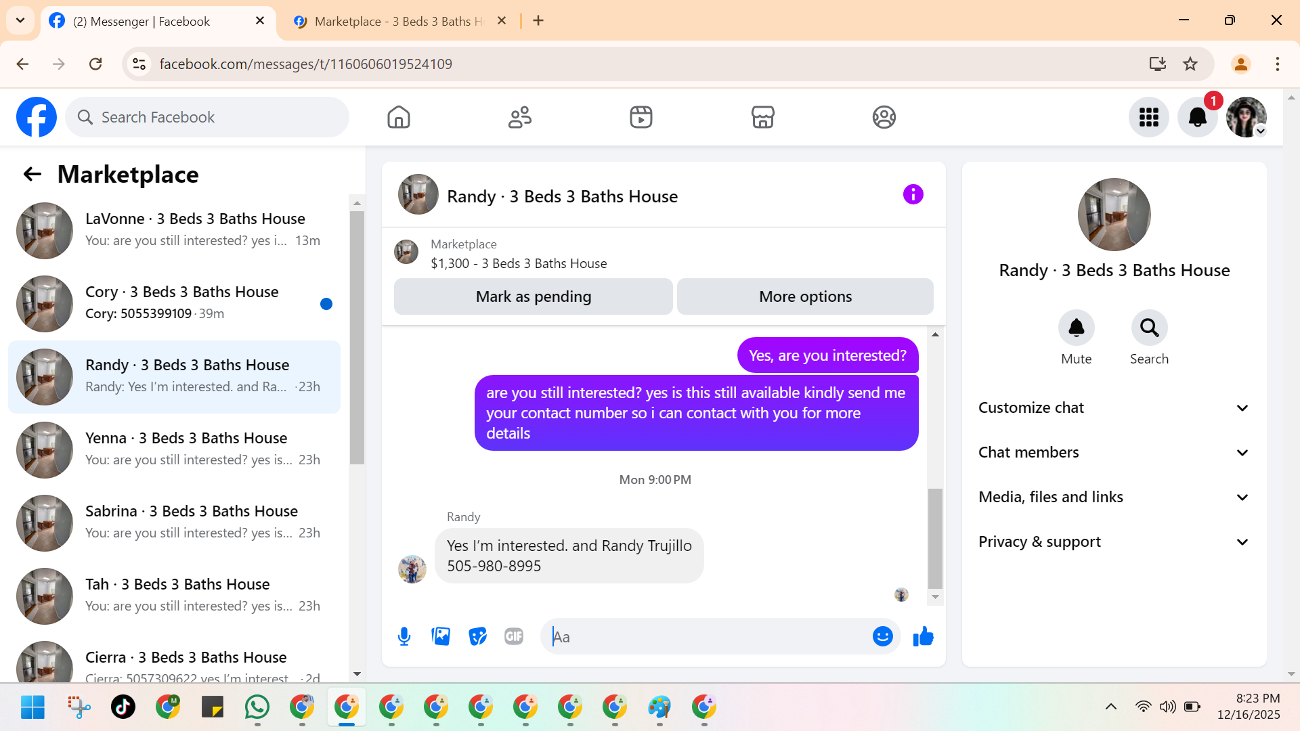This screenshot has height=731, width=1300.
Task: Open the GIF picker
Action: [x=514, y=636]
